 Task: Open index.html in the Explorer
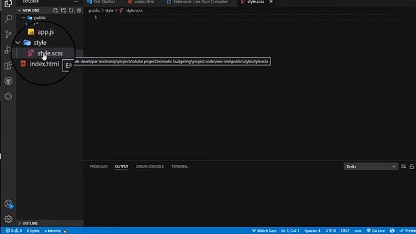pos(44,64)
